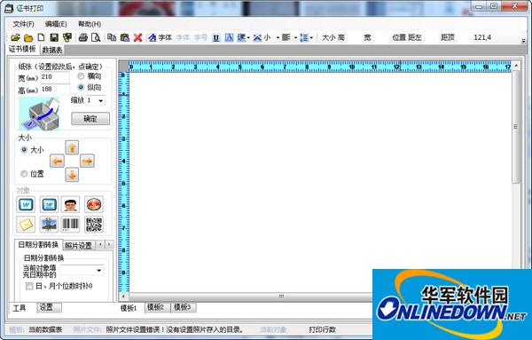Viewport: 532px width, 340px height.
Task: Click the vertical scrollbar thumb of canvas
Action: (516, 127)
